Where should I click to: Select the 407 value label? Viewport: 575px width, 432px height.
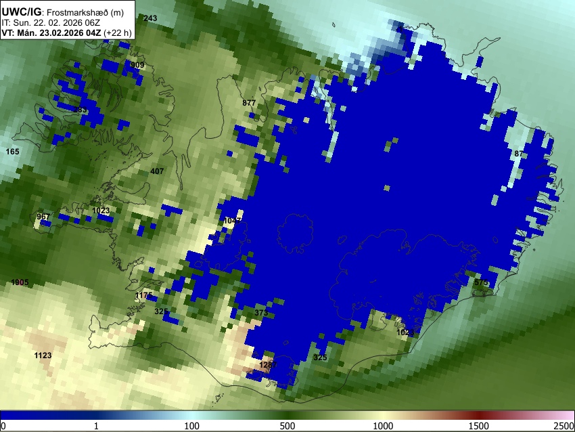point(157,171)
